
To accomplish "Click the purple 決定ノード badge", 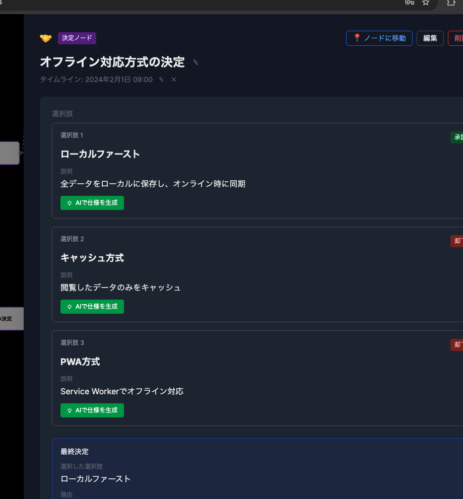I will tap(77, 38).
